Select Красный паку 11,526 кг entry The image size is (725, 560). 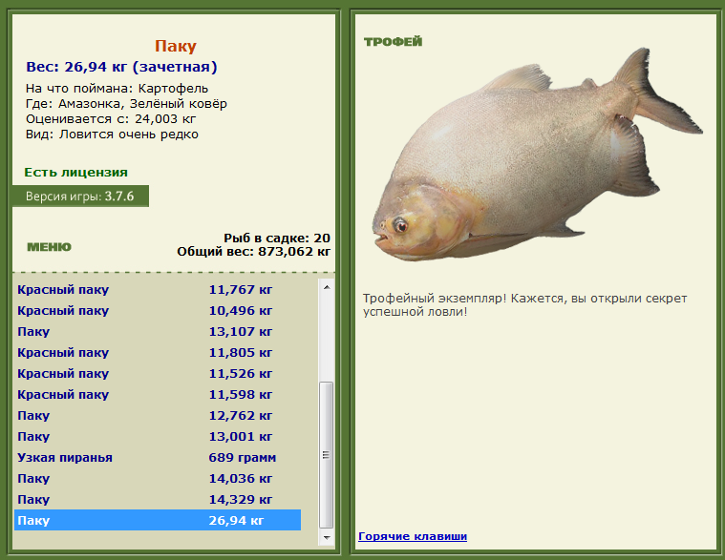(x=158, y=373)
